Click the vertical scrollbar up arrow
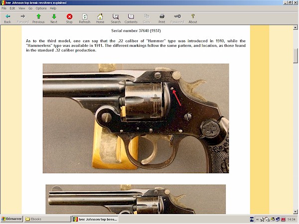 (x=296, y=27)
